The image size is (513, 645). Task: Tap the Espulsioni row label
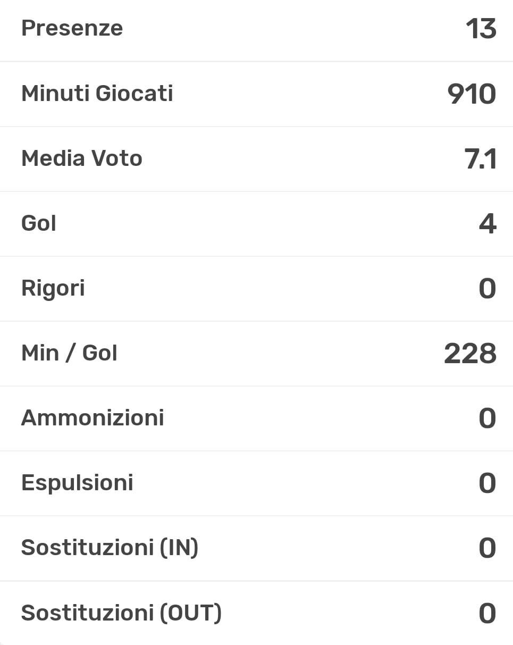[77, 483]
